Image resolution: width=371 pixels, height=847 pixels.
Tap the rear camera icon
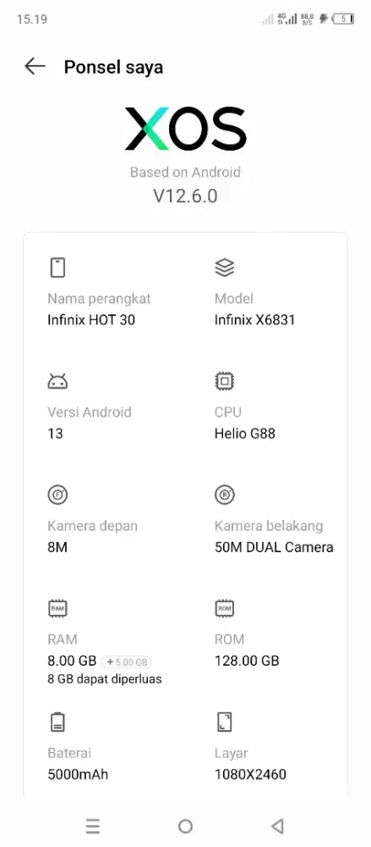[224, 495]
